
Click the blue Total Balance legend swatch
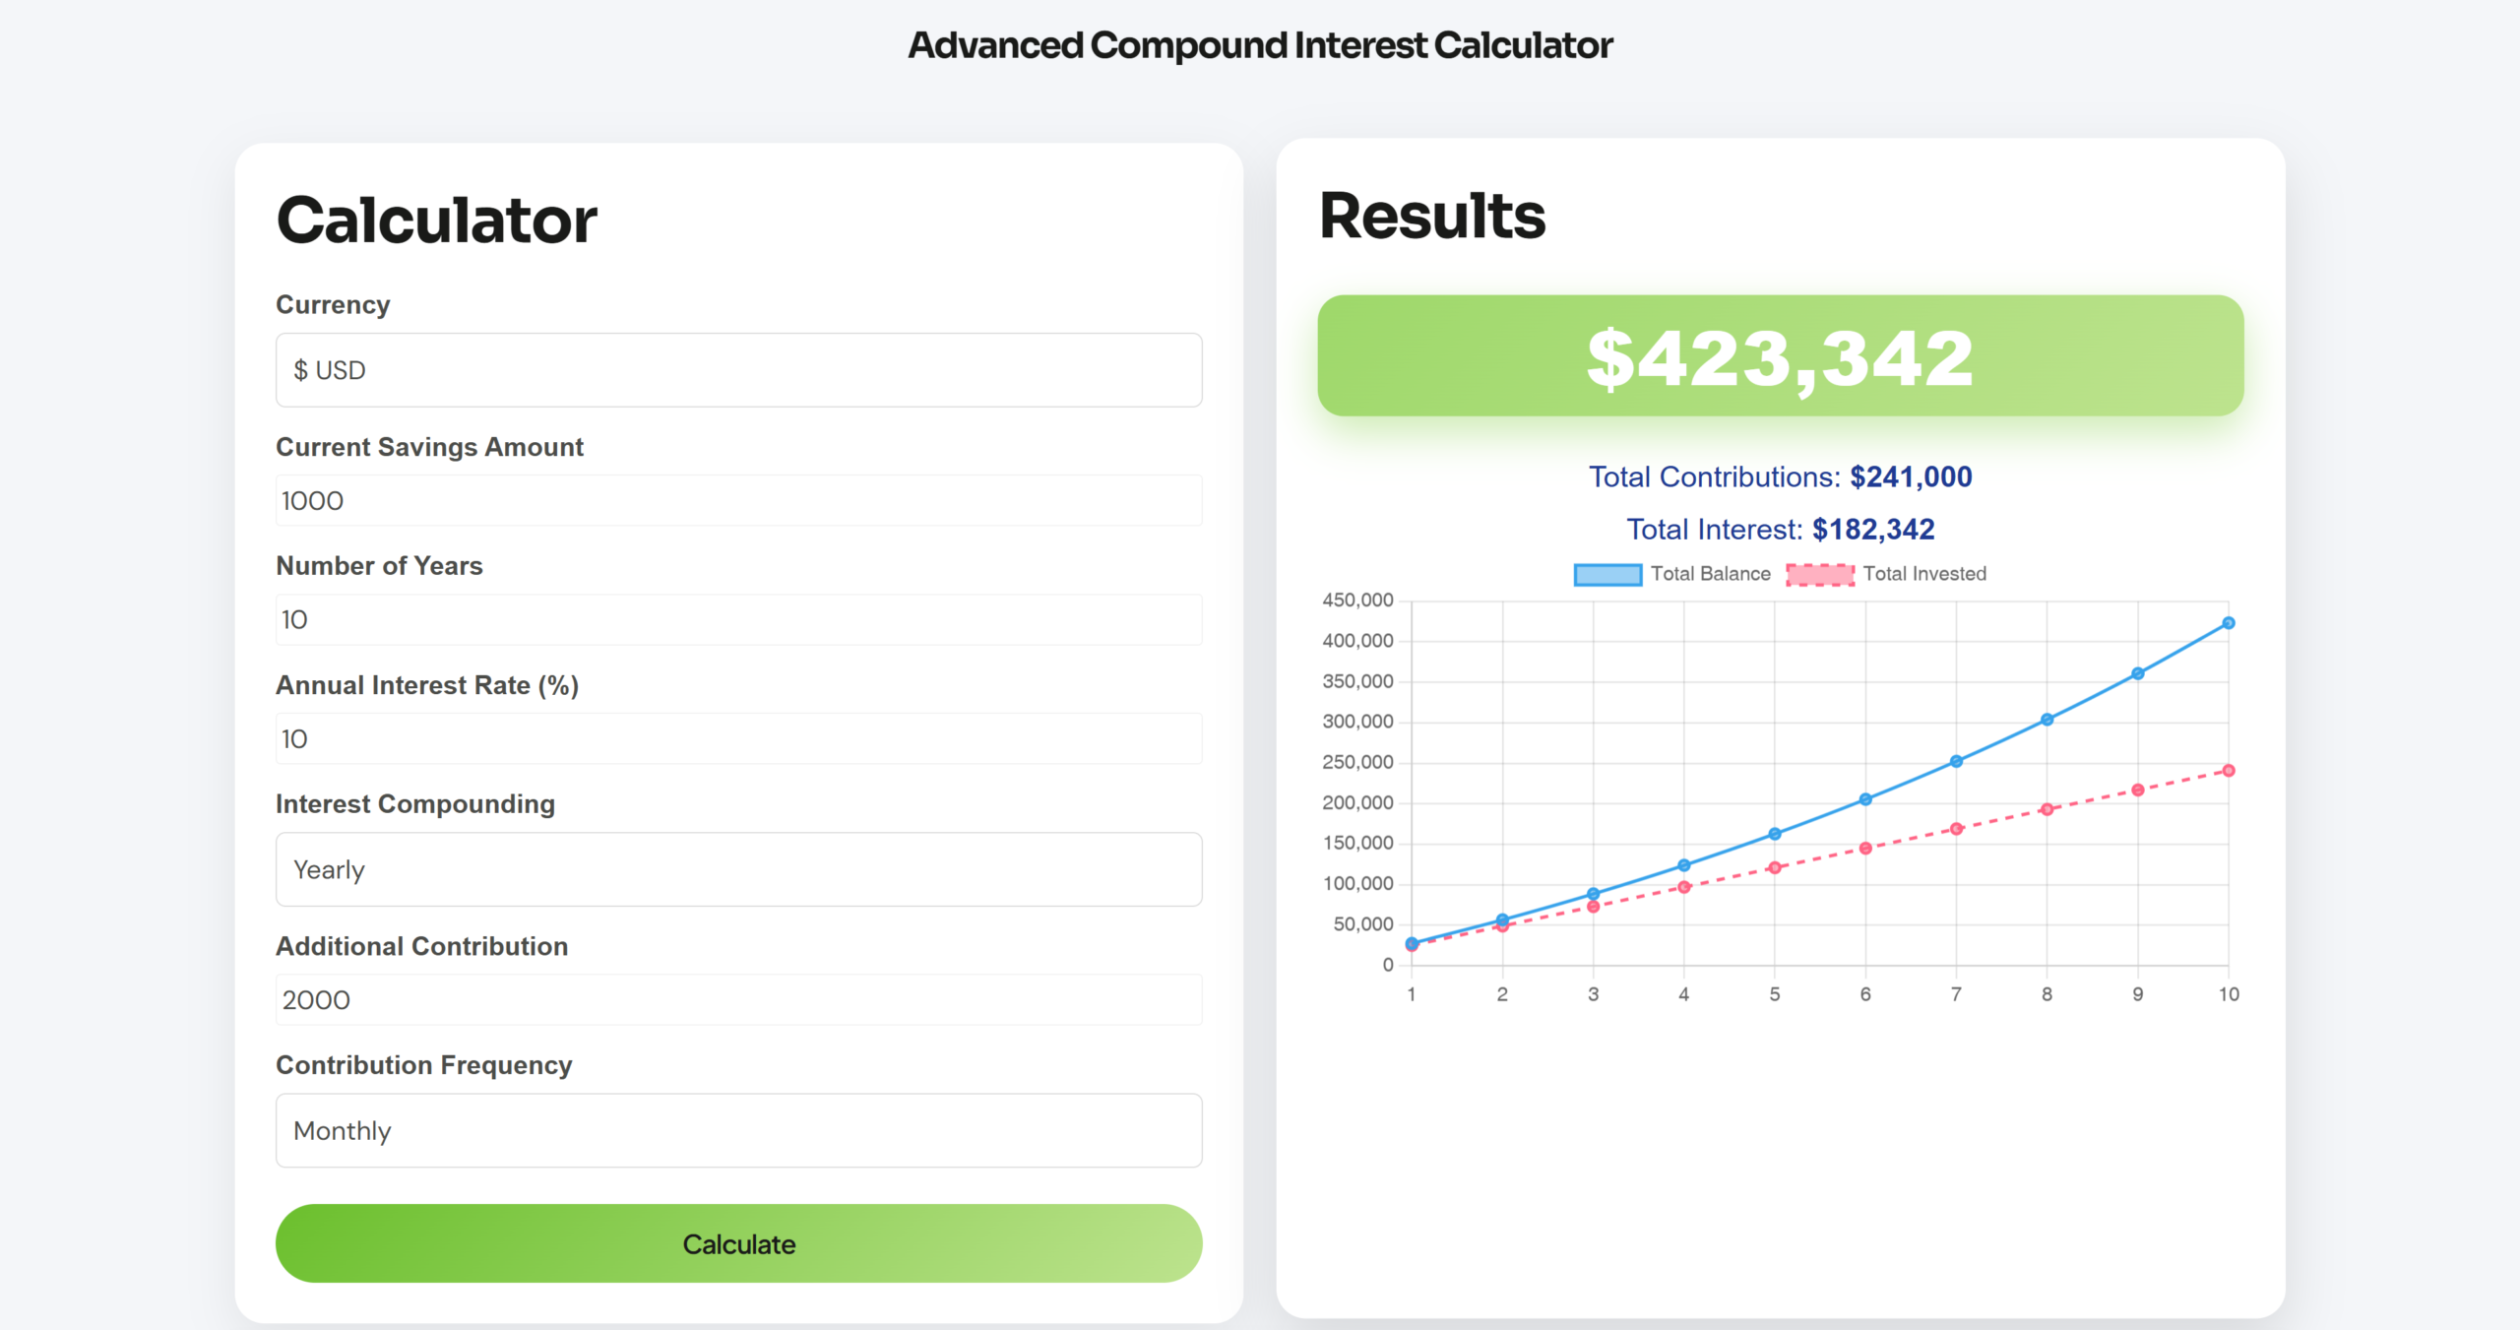pyautogui.click(x=1607, y=575)
